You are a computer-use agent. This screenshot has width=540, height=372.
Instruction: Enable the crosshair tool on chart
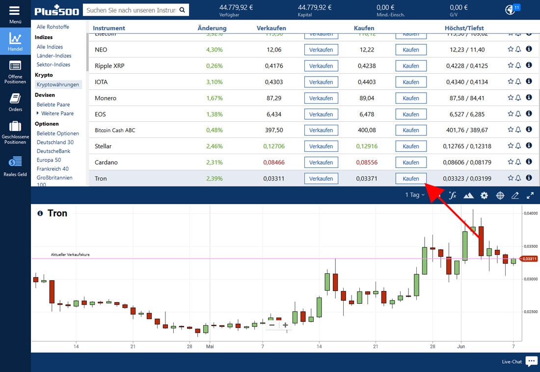click(x=500, y=196)
